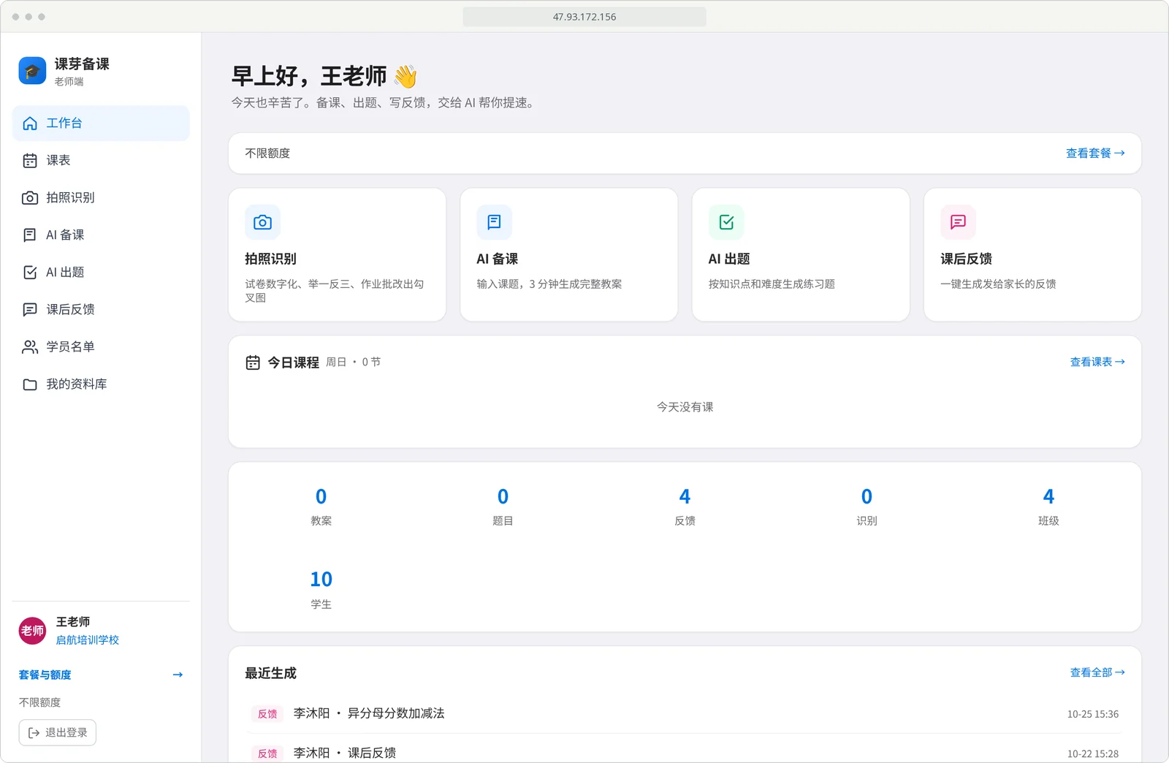
Task: Click the calendar icon next to 今日课程
Action: coord(253,362)
